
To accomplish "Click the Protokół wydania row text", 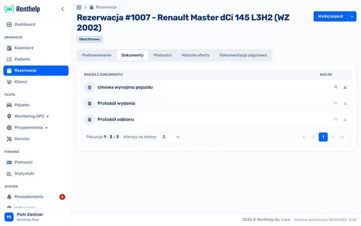I will coord(116,103).
